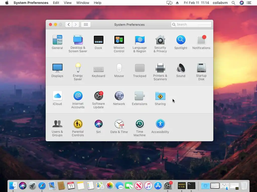
Task: Open Energy Saver preferences
Action: 78,72
